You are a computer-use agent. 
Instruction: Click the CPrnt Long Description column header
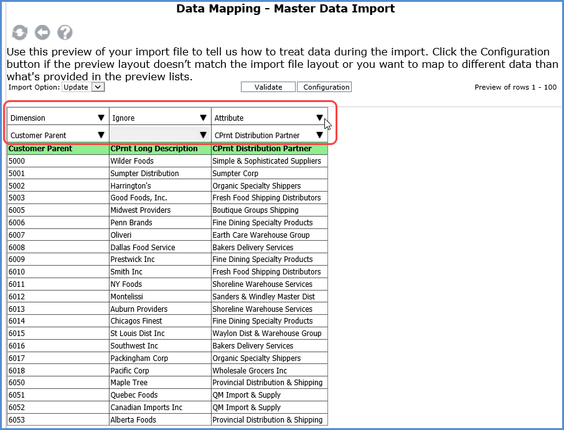pyautogui.click(x=154, y=149)
